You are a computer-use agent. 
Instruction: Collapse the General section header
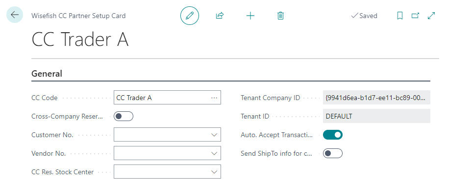click(x=47, y=74)
